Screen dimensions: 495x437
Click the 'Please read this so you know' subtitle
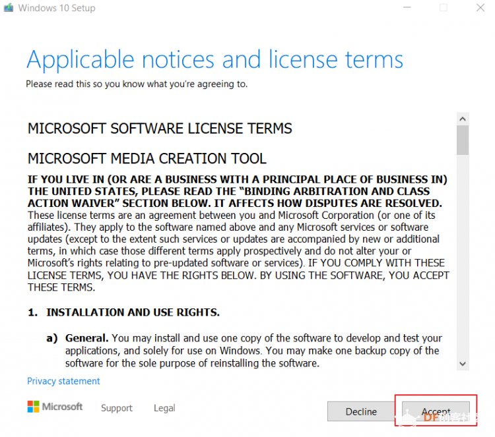[x=137, y=84]
